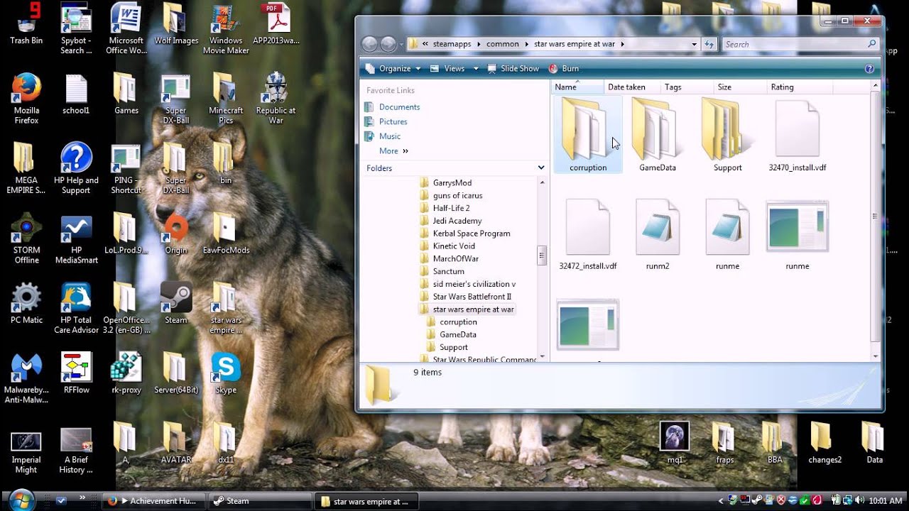Click the Explorer help question mark icon

[x=869, y=69]
